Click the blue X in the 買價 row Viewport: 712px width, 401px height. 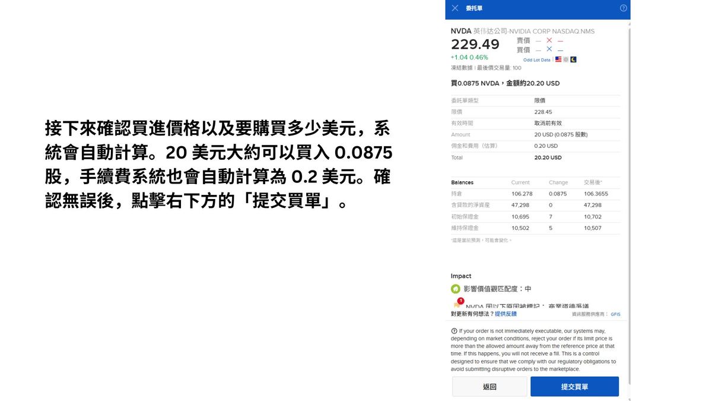click(549, 50)
